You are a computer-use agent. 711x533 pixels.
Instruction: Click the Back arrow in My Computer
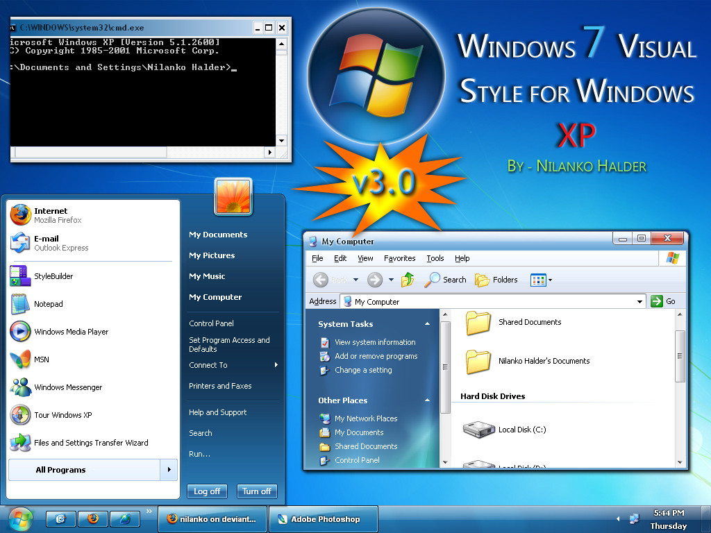click(x=321, y=280)
